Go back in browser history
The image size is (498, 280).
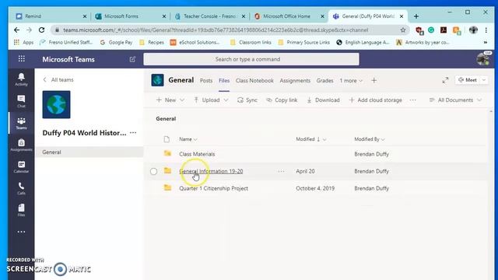[x=16, y=30]
